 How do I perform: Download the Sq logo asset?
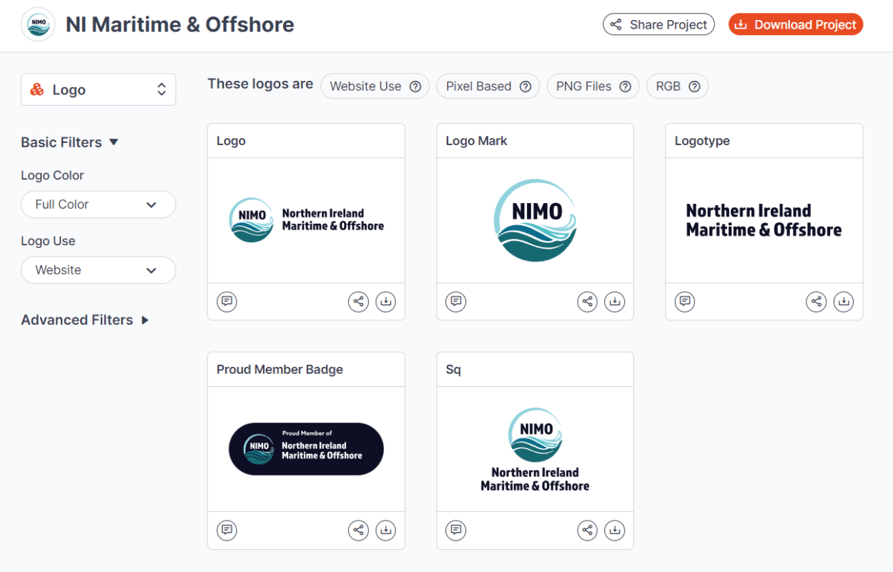click(614, 530)
